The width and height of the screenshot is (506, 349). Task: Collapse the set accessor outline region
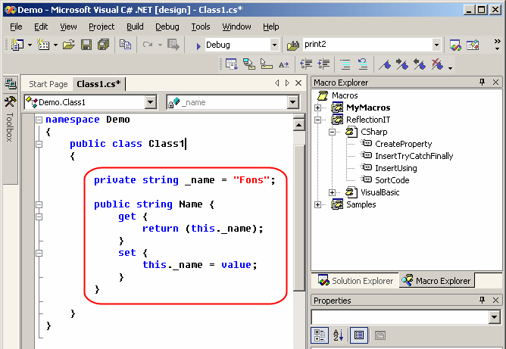click(39, 253)
